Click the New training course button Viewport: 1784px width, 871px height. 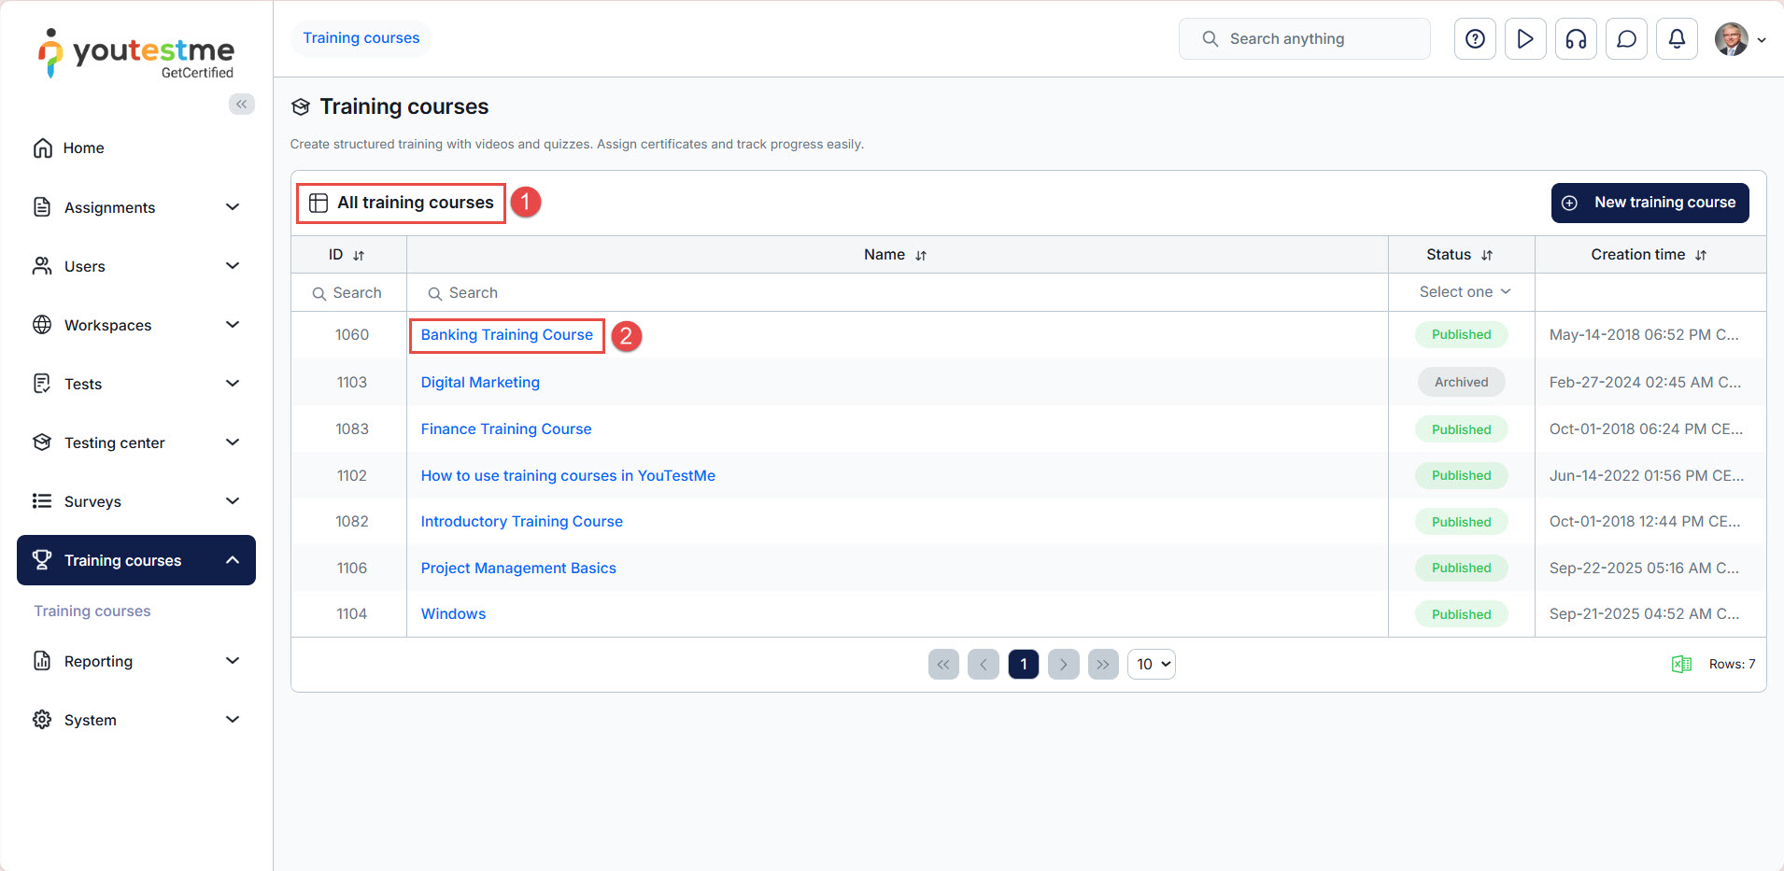pos(1649,203)
